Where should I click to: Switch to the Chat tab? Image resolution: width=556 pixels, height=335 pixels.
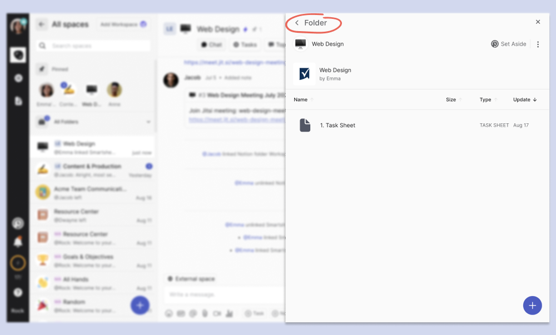211,44
